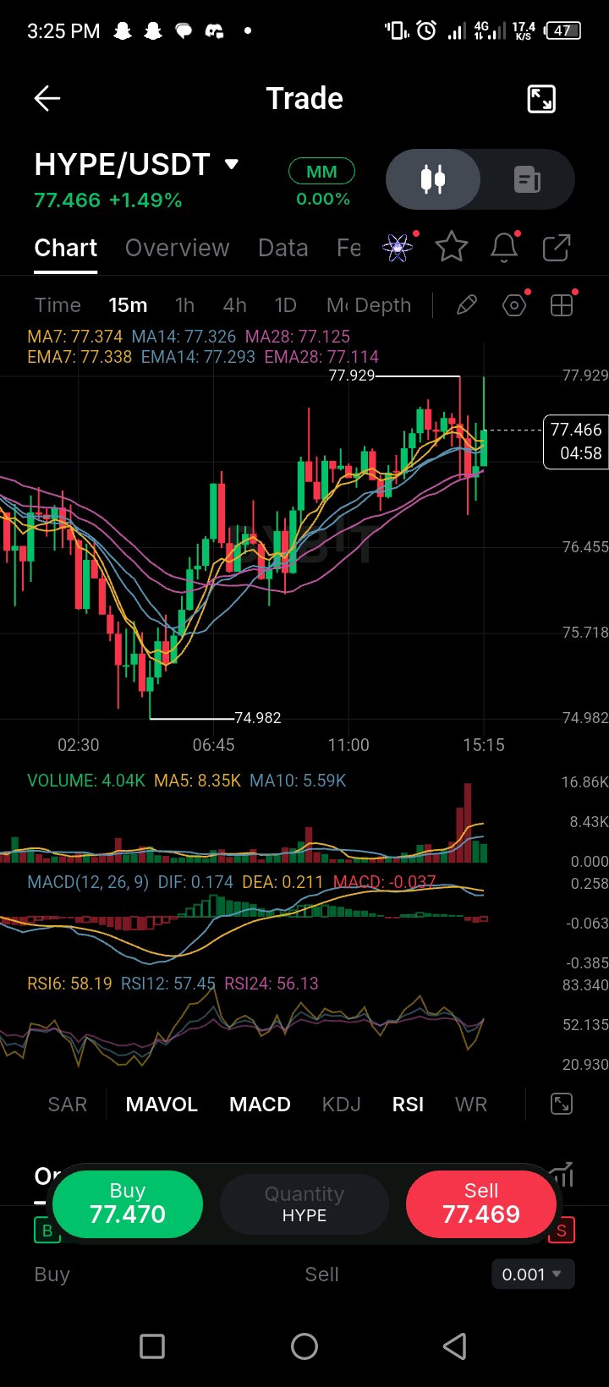This screenshot has height=1387, width=609.
Task: Select the 15m interval
Action: coord(128,305)
